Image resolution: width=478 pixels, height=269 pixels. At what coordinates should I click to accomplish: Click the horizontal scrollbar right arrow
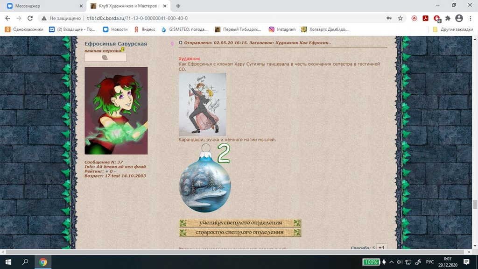469,252
